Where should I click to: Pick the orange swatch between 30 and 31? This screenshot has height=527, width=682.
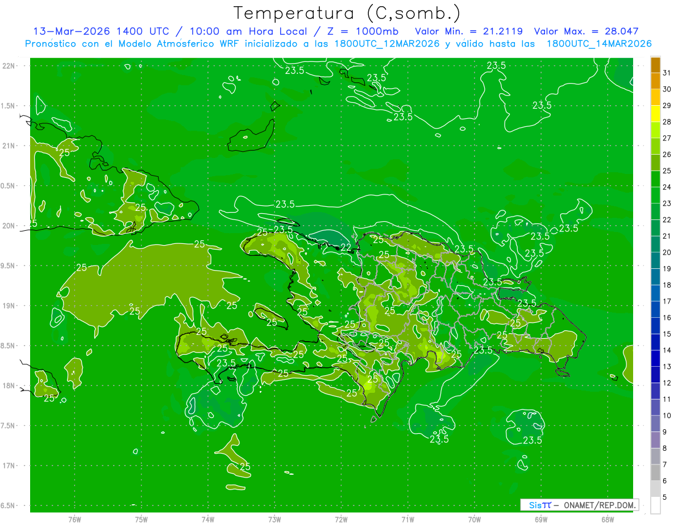pos(655,81)
